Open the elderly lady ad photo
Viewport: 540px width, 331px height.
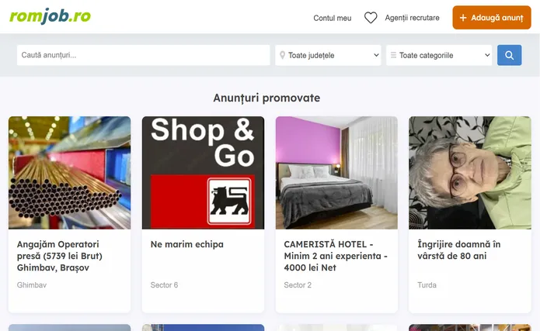coord(470,173)
